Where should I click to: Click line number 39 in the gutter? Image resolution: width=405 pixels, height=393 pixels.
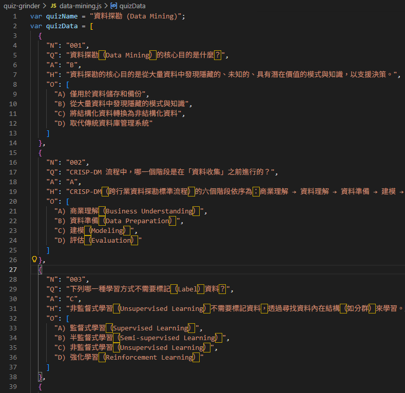click(13, 386)
